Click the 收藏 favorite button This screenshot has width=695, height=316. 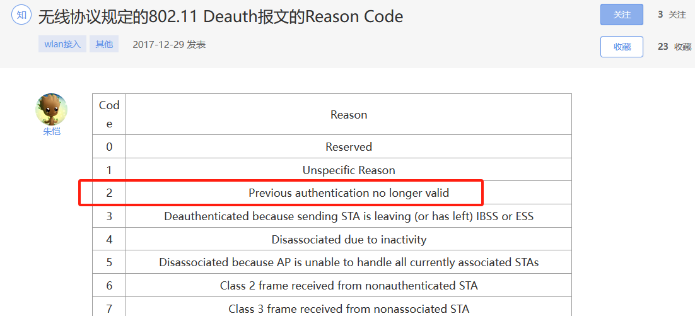(622, 47)
